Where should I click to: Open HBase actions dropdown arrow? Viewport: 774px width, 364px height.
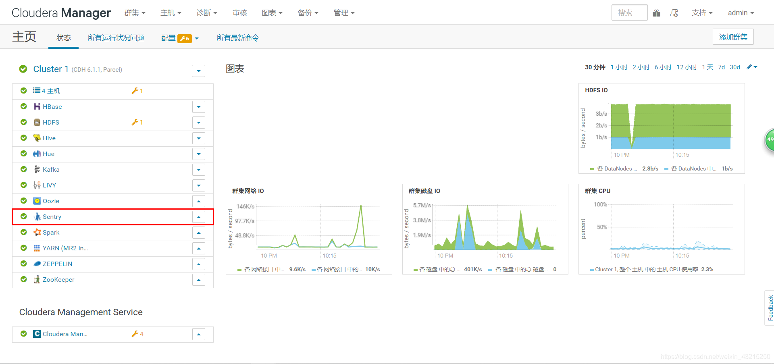coord(198,107)
